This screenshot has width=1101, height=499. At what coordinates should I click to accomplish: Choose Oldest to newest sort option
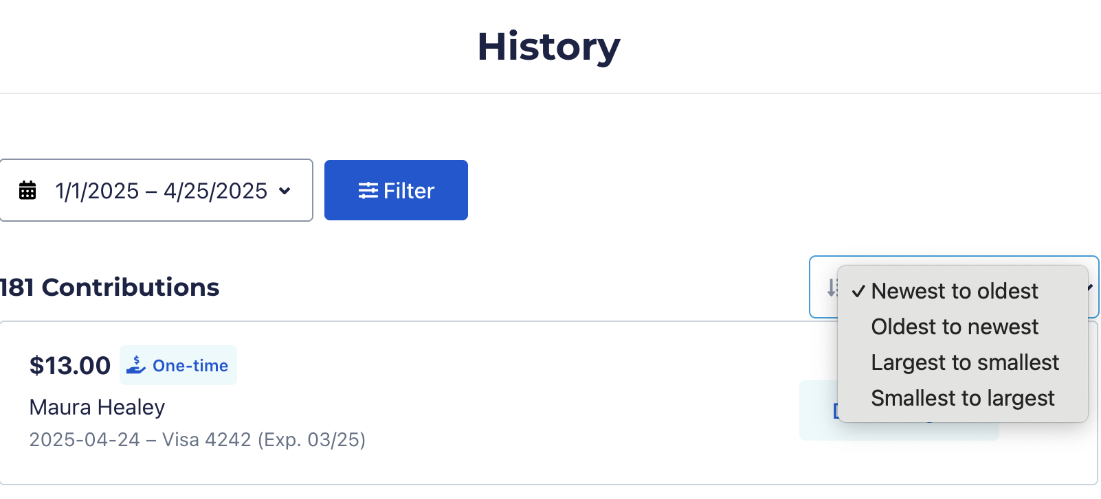point(955,327)
